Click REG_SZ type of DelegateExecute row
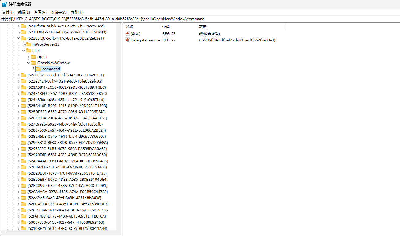The height and width of the screenshot is (236, 400). [x=169, y=40]
